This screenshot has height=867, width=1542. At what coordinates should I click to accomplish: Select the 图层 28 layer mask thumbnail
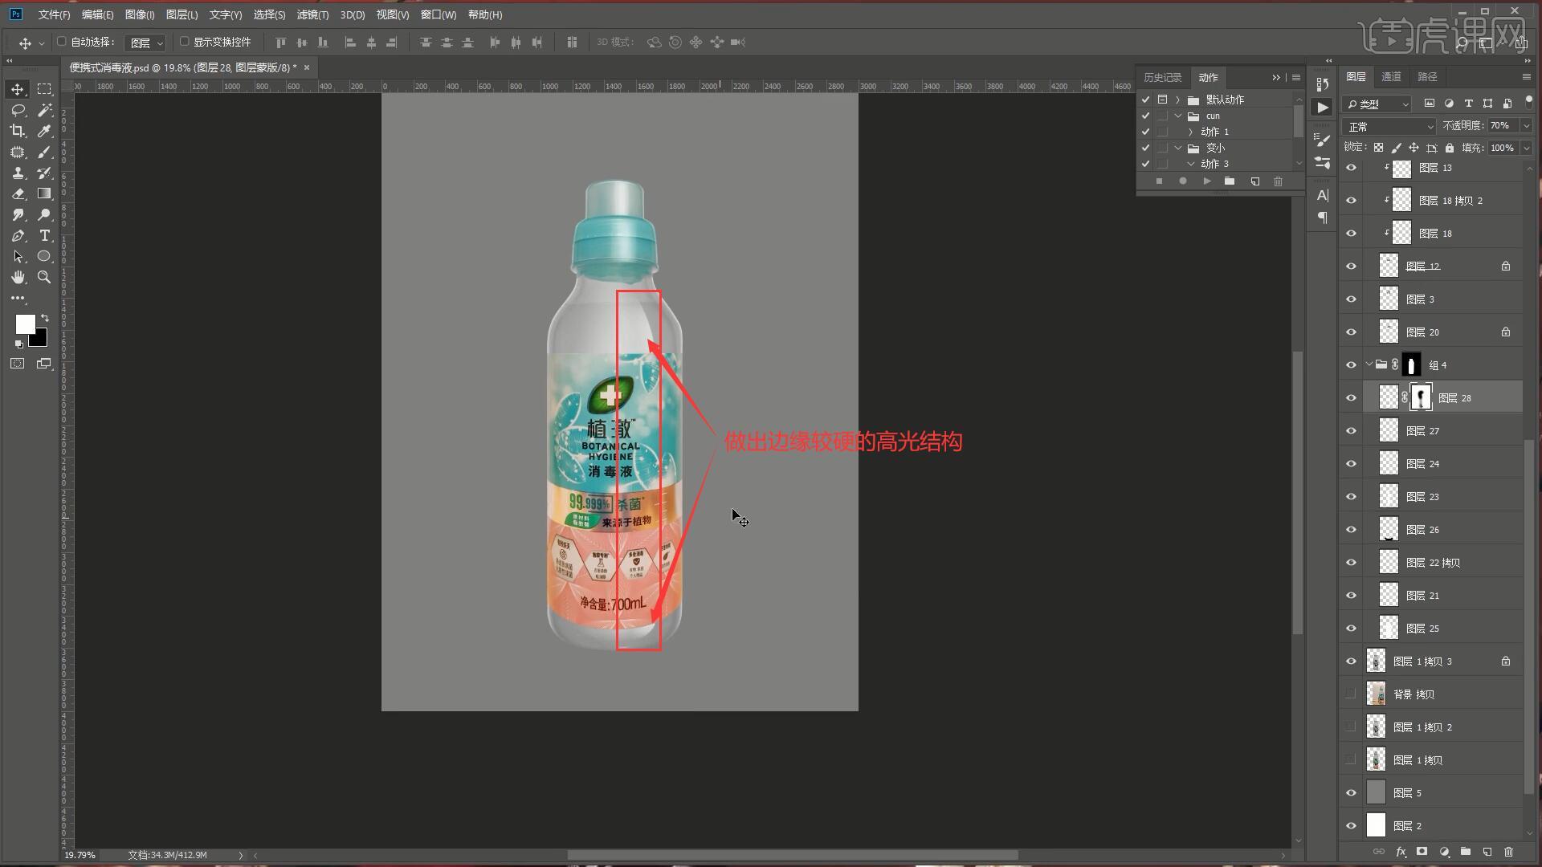pos(1421,397)
